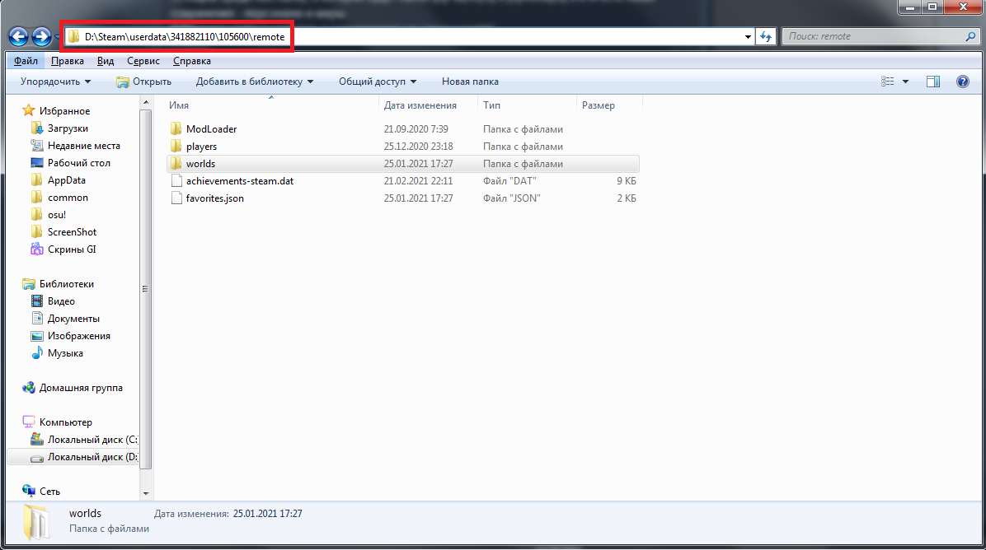Image resolution: width=986 pixels, height=550 pixels.
Task: Click the ModLoader folder icon
Action: (x=176, y=128)
